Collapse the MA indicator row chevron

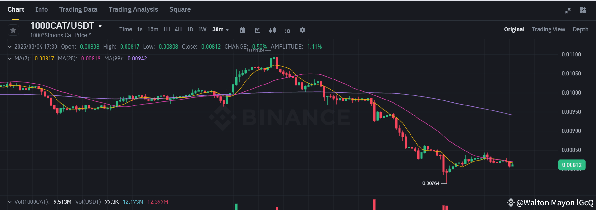[x=9, y=59]
